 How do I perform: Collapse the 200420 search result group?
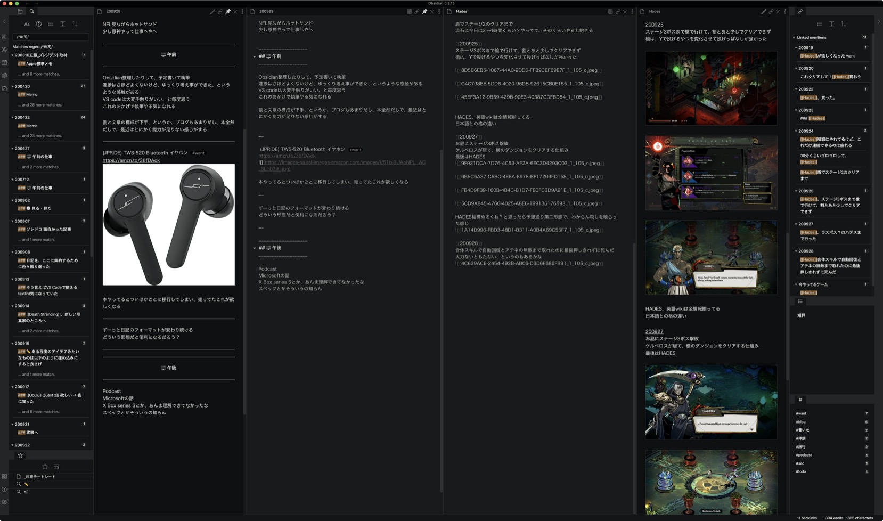[x=12, y=86]
